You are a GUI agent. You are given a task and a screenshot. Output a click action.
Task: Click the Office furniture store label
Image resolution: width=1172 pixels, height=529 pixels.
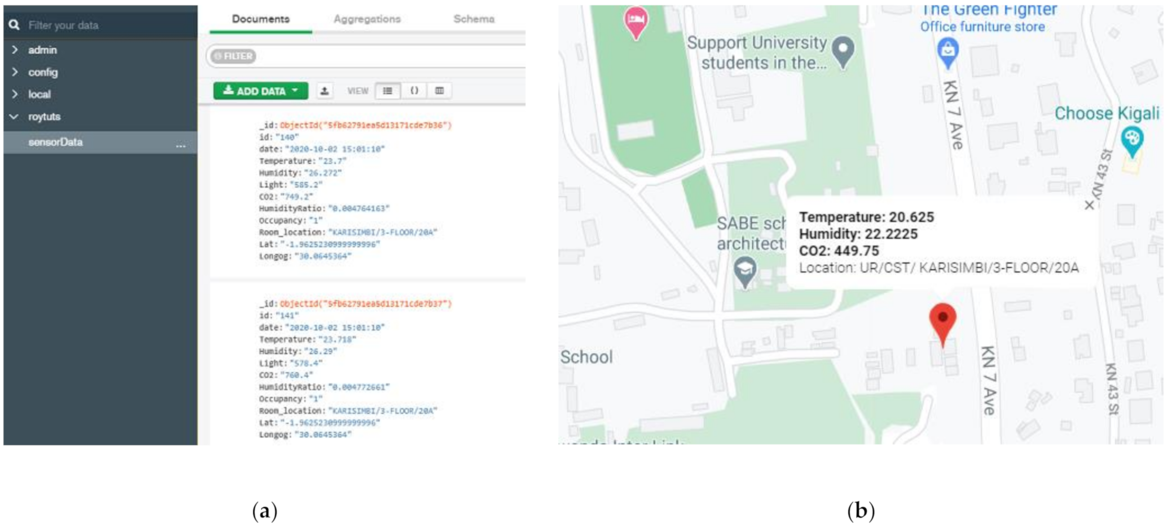click(x=982, y=27)
